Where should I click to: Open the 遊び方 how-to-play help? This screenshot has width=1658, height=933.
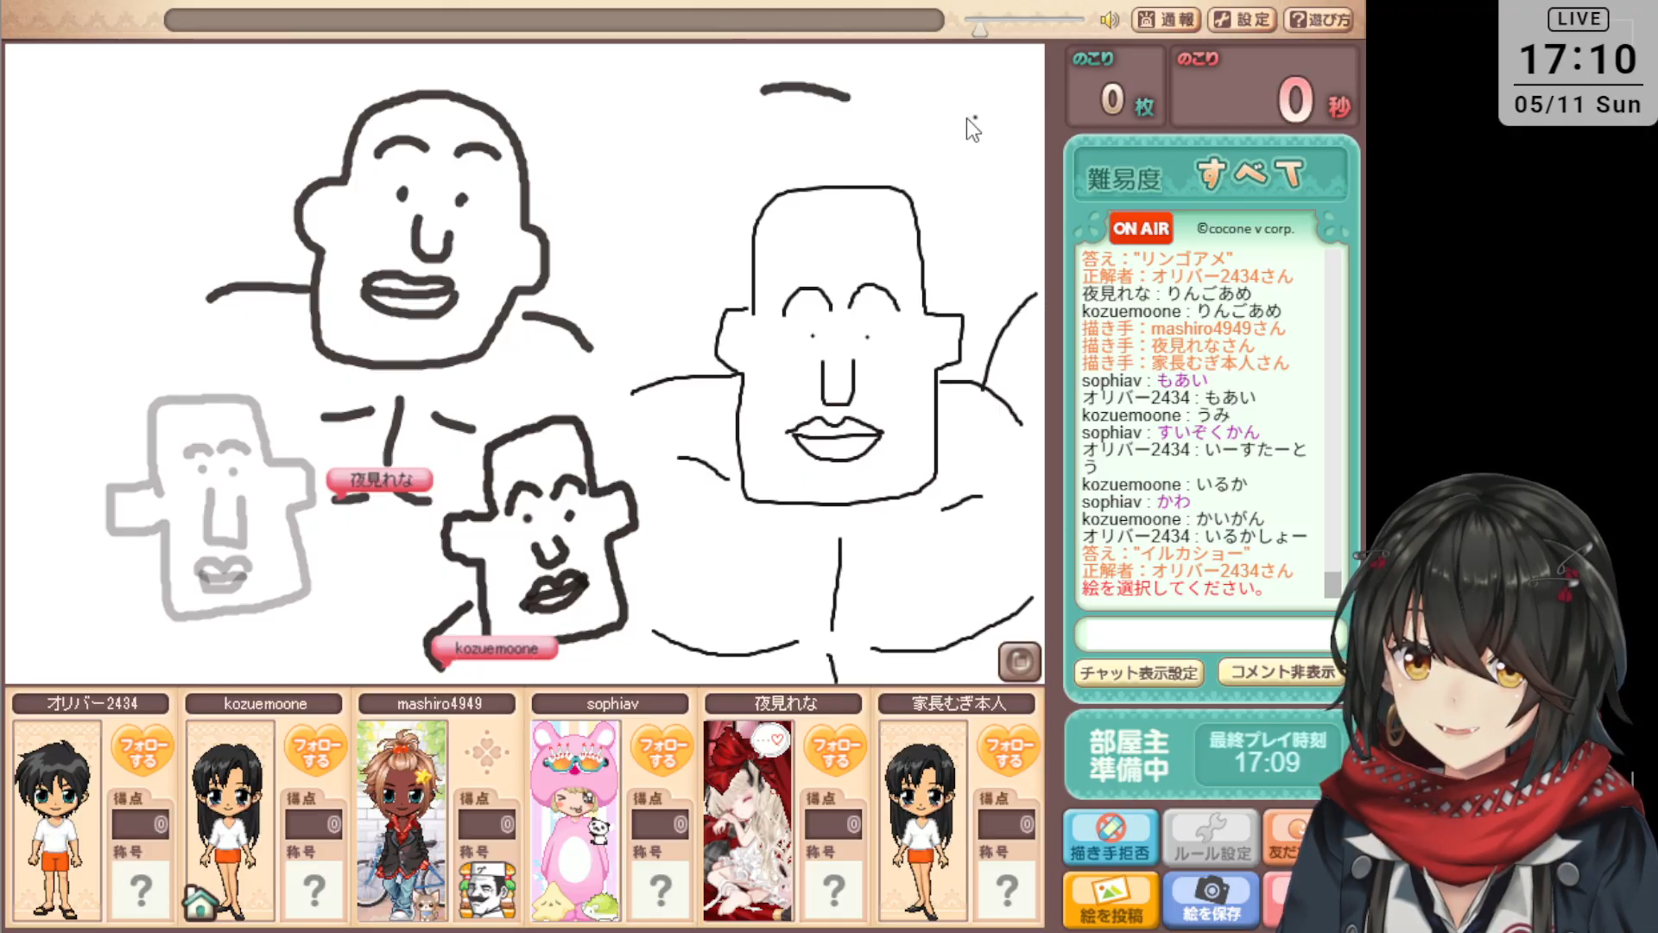pos(1319,20)
